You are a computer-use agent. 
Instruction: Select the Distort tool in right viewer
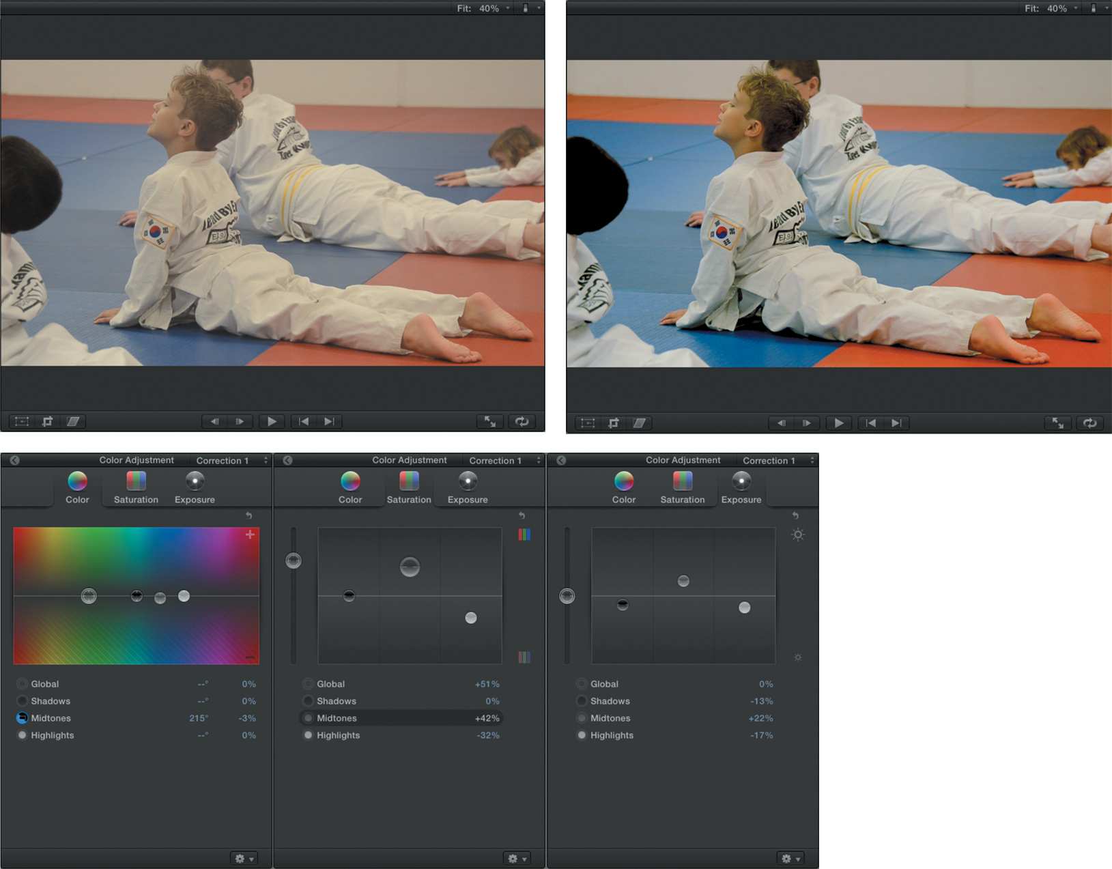point(638,423)
